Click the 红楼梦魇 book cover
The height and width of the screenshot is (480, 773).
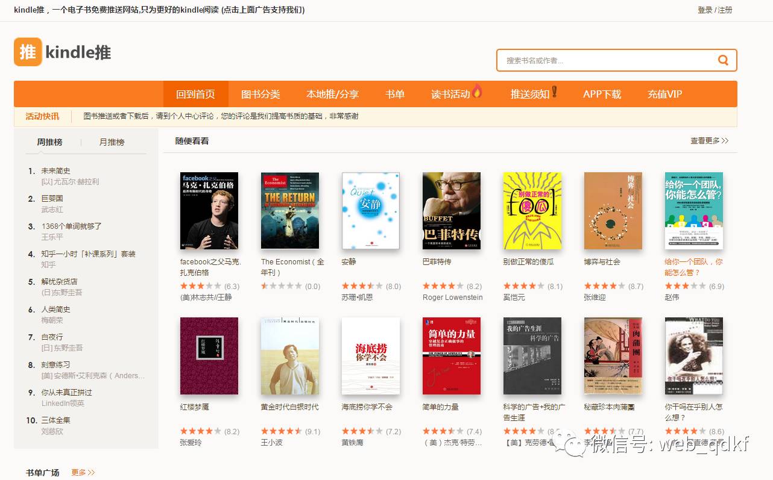click(x=209, y=356)
